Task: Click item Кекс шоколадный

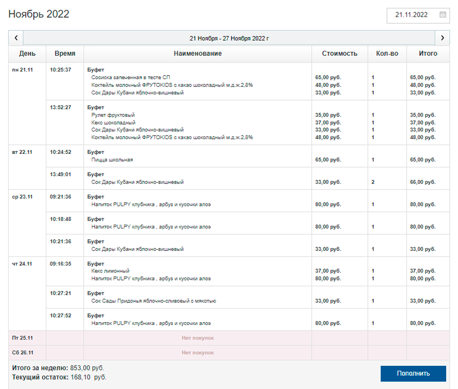Action: pos(113,123)
